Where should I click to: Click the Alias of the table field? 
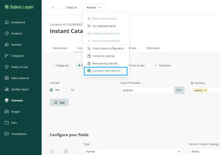click(x=147, y=90)
